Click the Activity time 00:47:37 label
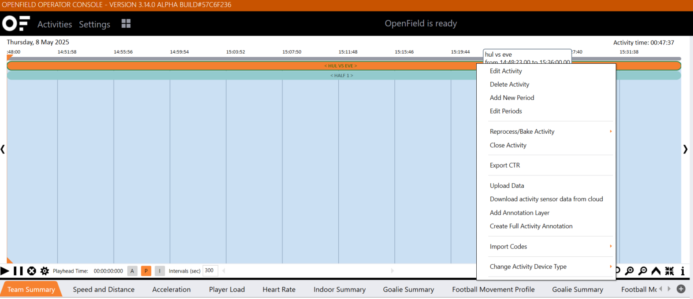This screenshot has height=299, width=693. [644, 43]
